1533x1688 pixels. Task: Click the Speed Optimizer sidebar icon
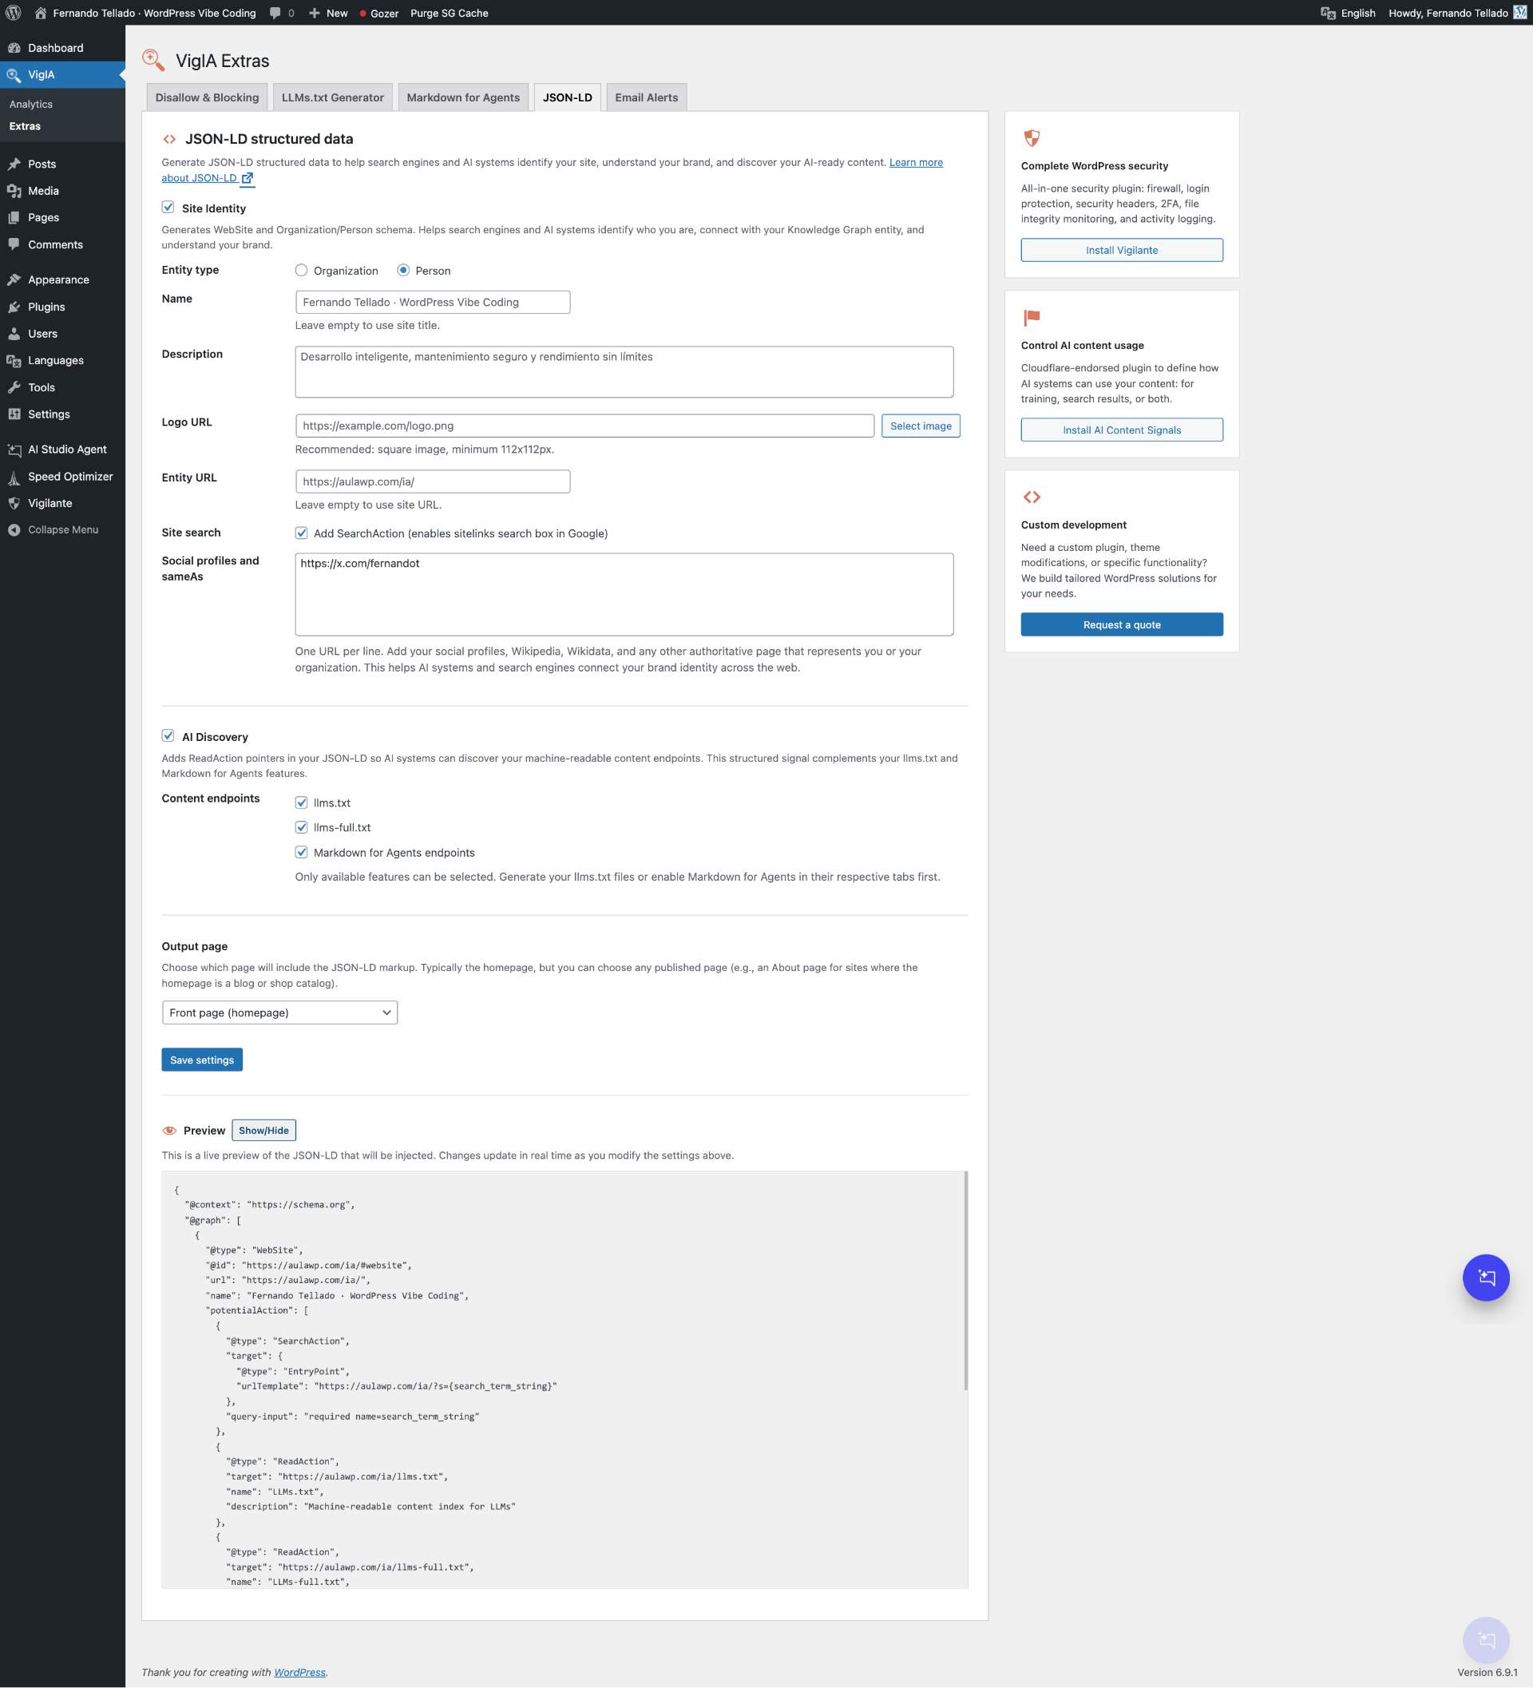click(x=14, y=477)
